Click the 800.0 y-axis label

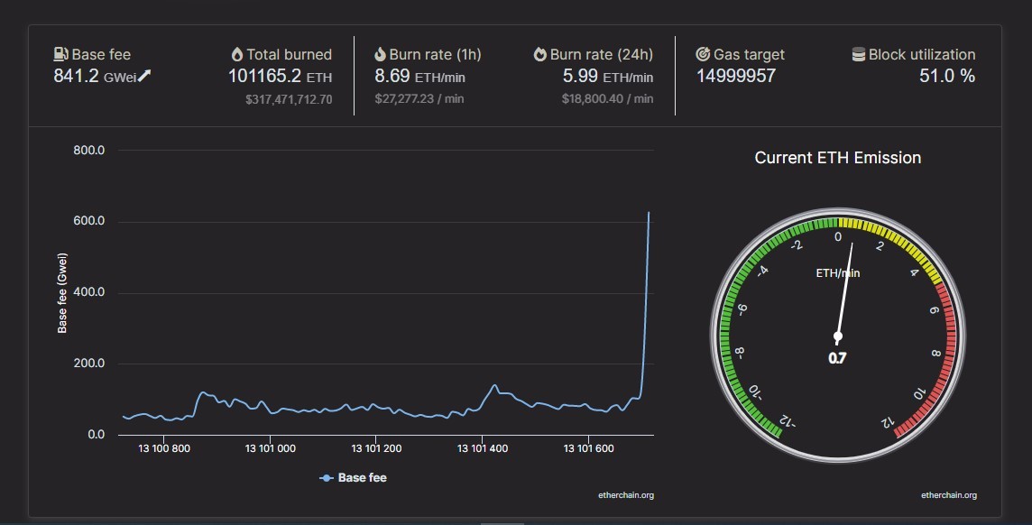[x=88, y=150]
